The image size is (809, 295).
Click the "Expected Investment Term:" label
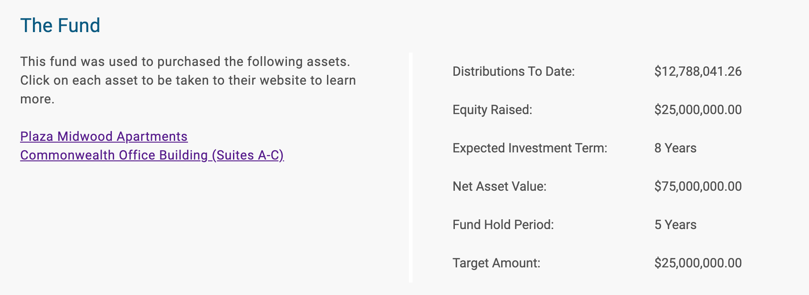pos(530,148)
